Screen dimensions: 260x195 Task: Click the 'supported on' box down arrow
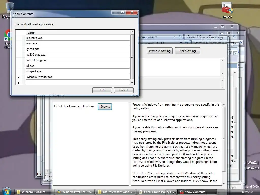pos(222,87)
